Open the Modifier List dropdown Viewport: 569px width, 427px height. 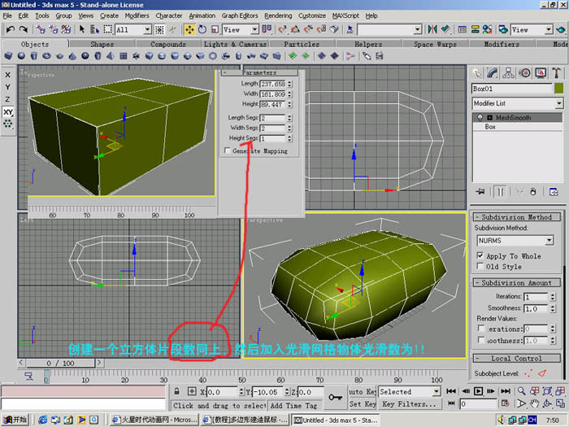[x=518, y=103]
